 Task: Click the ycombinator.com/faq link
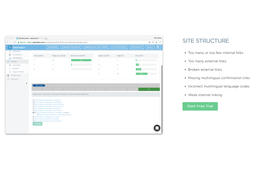47,119
